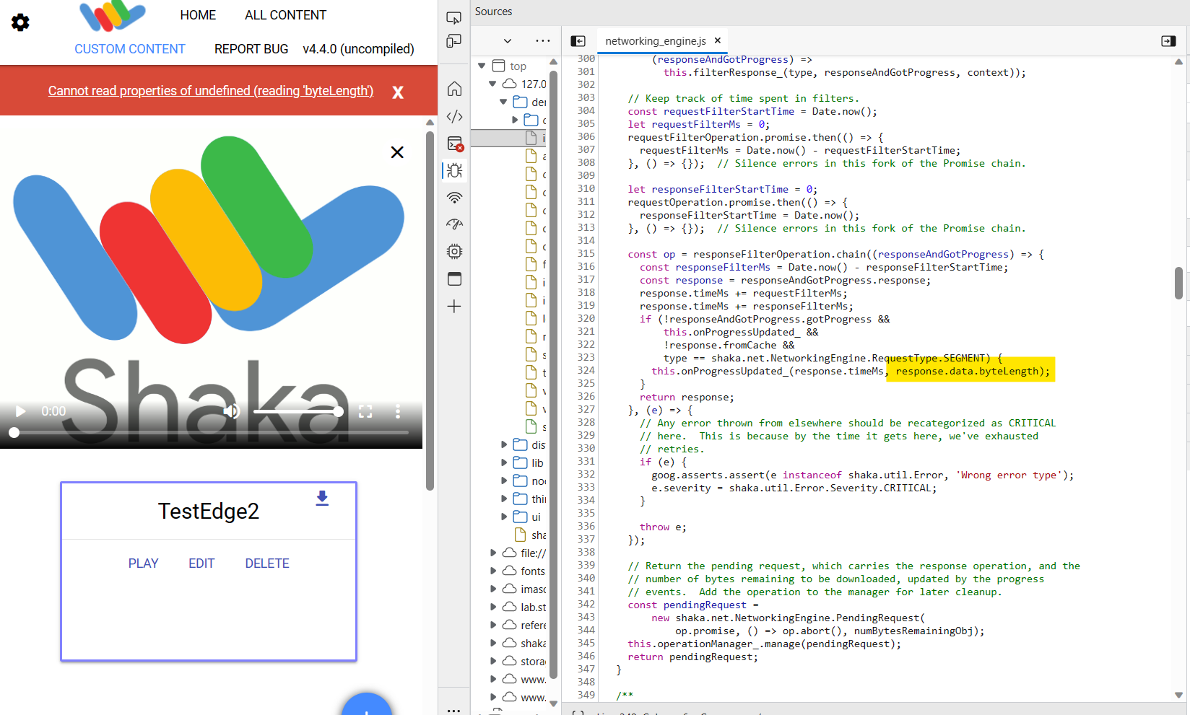
Task: Select the Sources bug icon tool
Action: 454,170
